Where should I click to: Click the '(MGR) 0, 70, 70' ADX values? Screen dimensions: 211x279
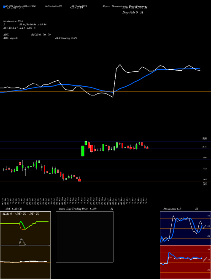coord(41,35)
